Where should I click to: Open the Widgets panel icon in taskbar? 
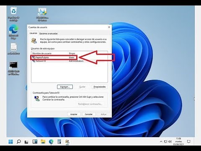click(x=35, y=142)
